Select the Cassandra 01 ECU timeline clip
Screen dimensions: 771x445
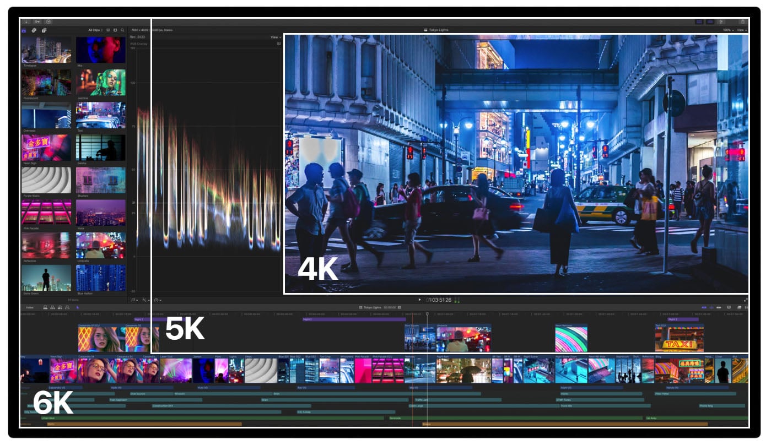pyautogui.click(x=101, y=338)
